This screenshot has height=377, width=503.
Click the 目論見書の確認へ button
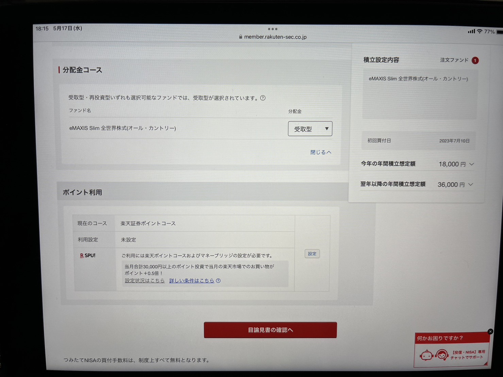(270, 330)
